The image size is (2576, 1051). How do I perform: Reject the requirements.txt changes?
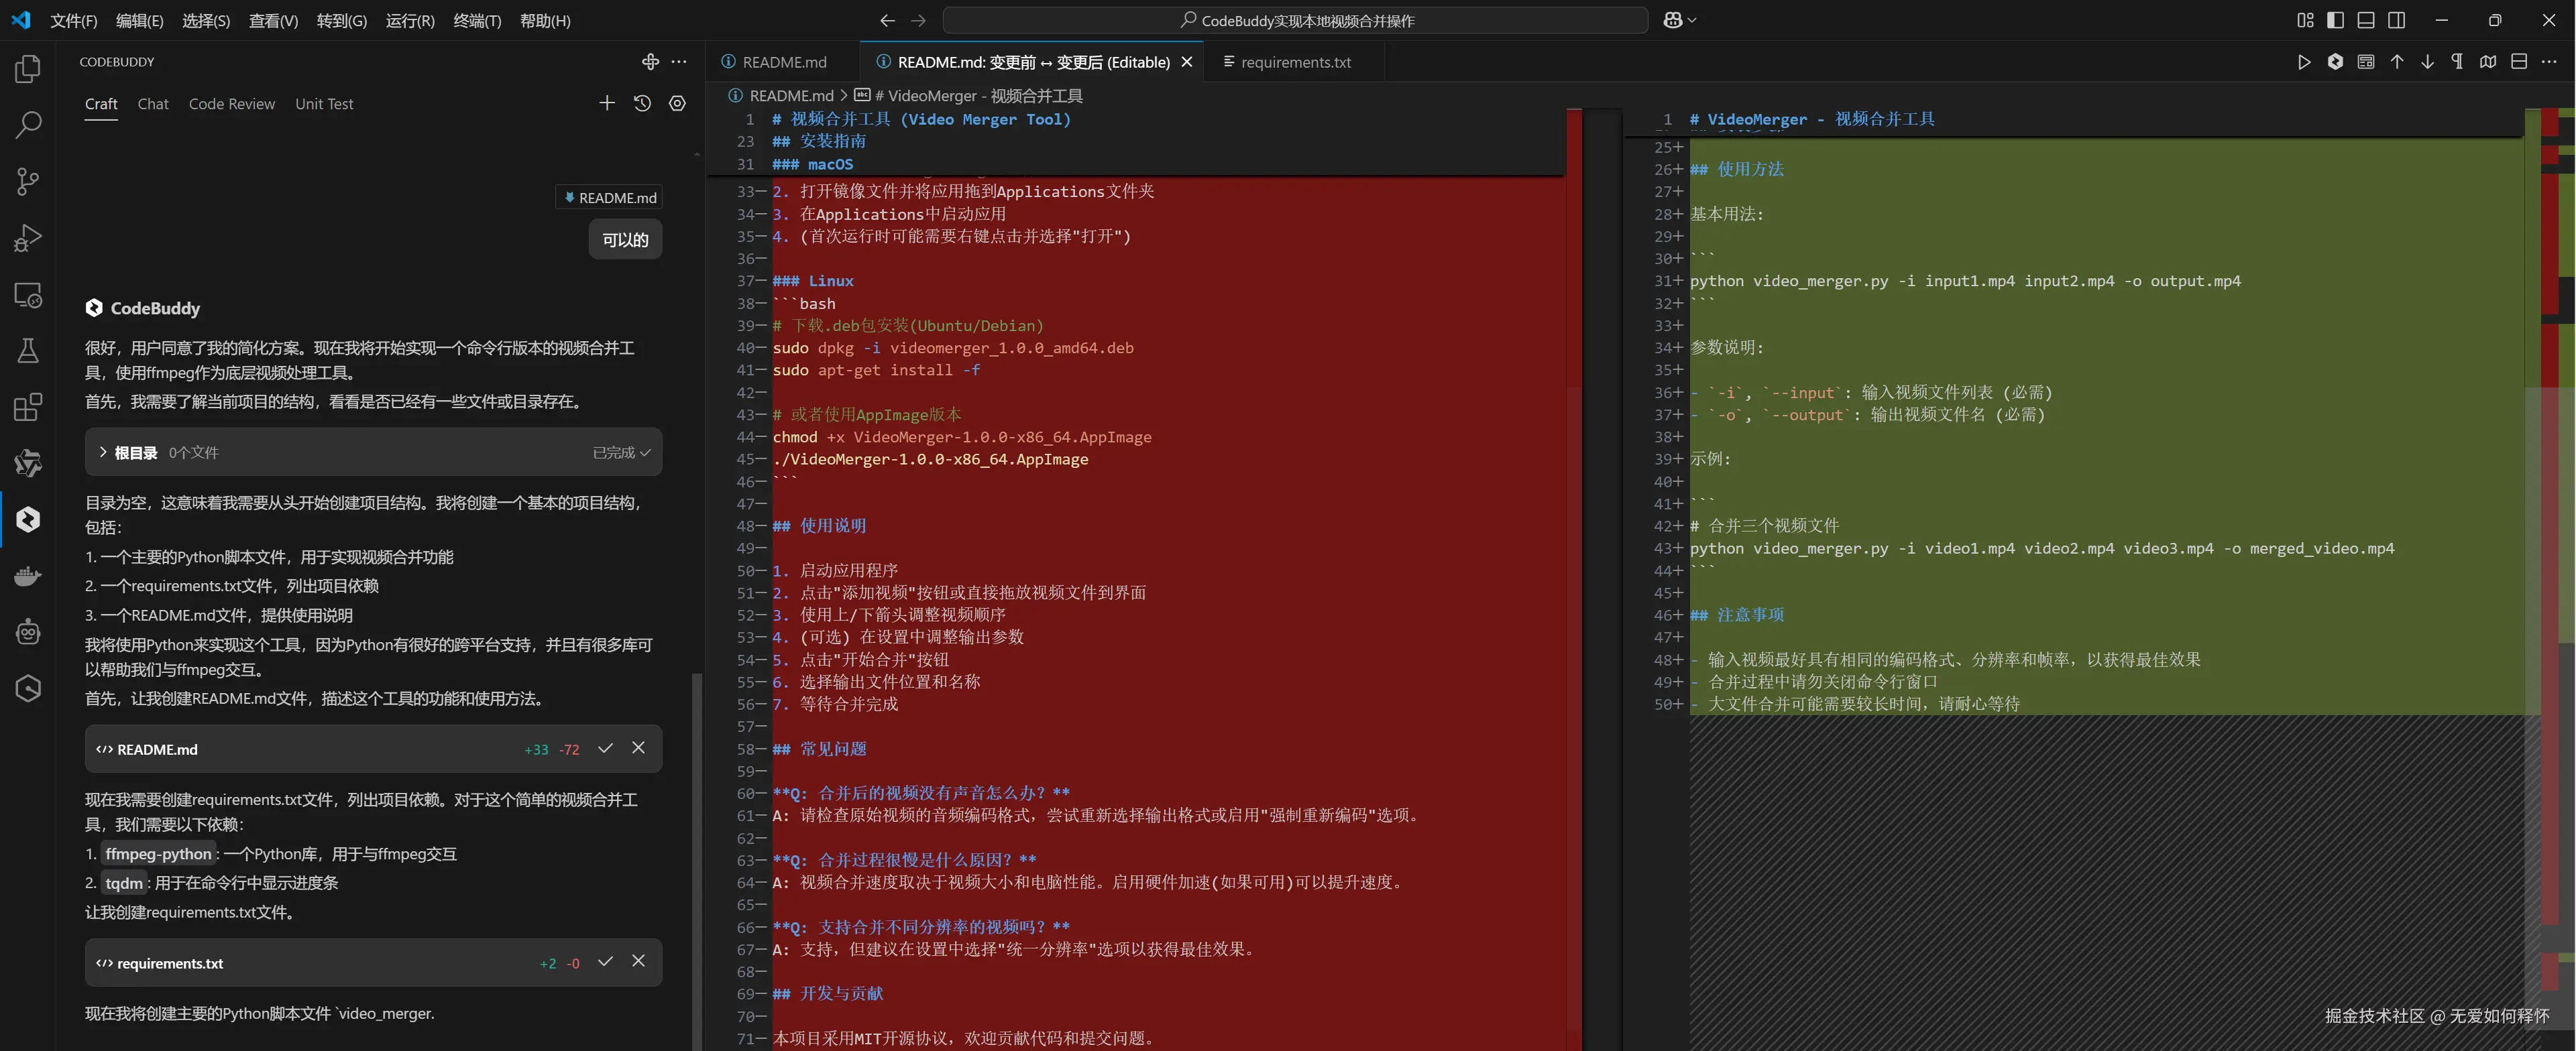[638, 961]
